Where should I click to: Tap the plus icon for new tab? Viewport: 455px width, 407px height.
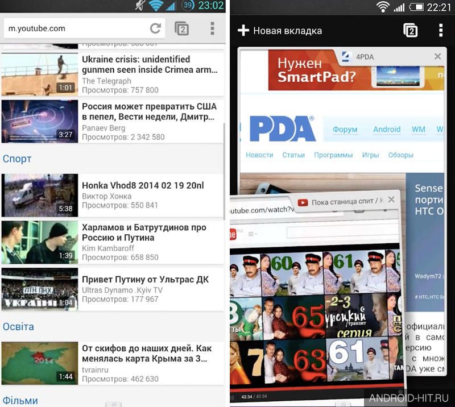[x=243, y=31]
